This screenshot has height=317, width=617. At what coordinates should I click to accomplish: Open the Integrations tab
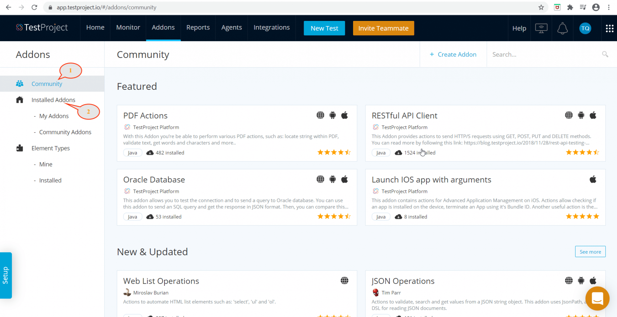(x=271, y=28)
